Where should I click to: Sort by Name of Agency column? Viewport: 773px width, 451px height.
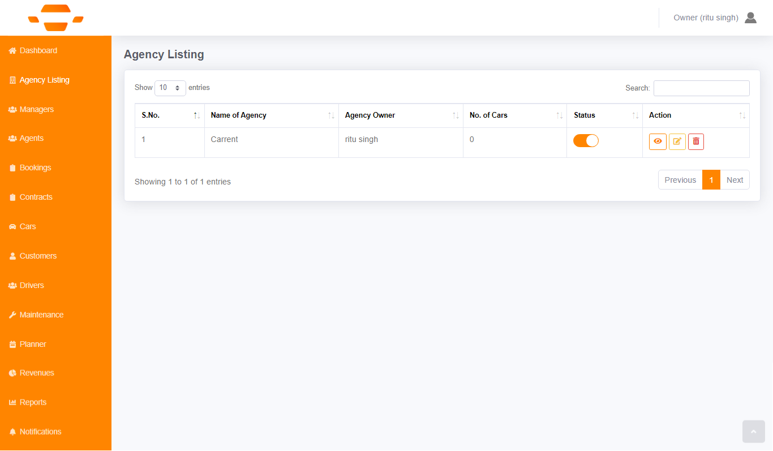coord(271,115)
